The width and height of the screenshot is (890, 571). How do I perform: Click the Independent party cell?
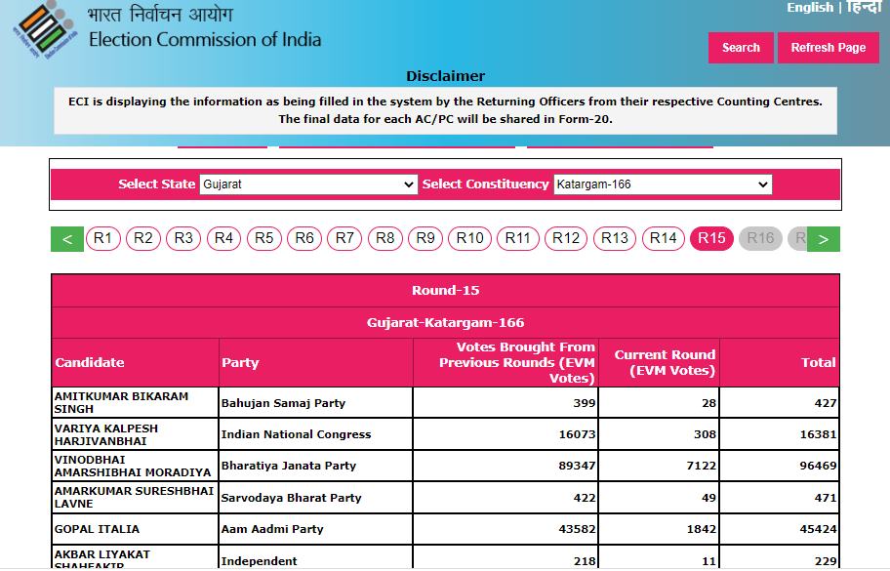[316, 557]
